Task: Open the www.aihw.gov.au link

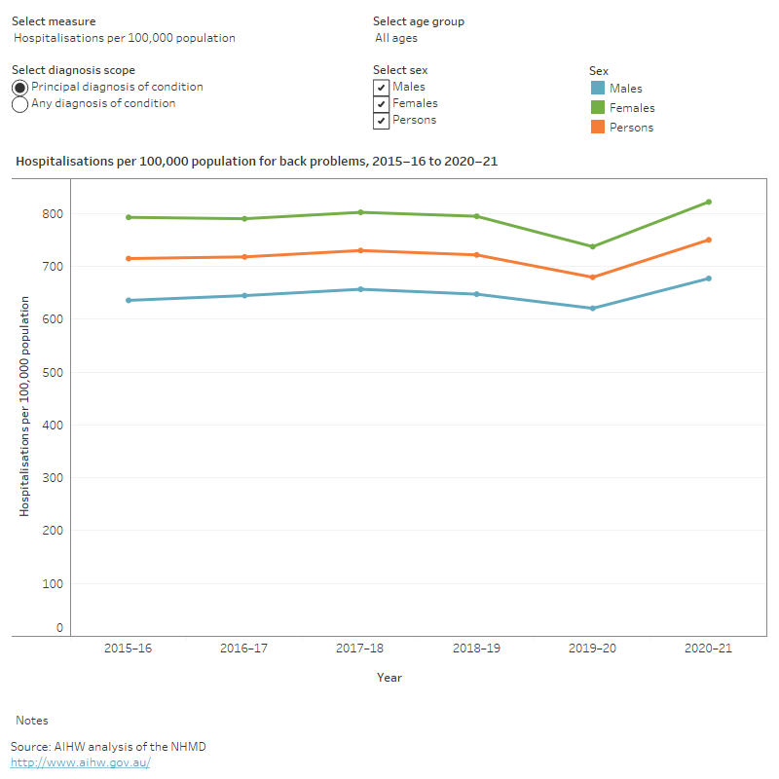Action: (x=81, y=762)
